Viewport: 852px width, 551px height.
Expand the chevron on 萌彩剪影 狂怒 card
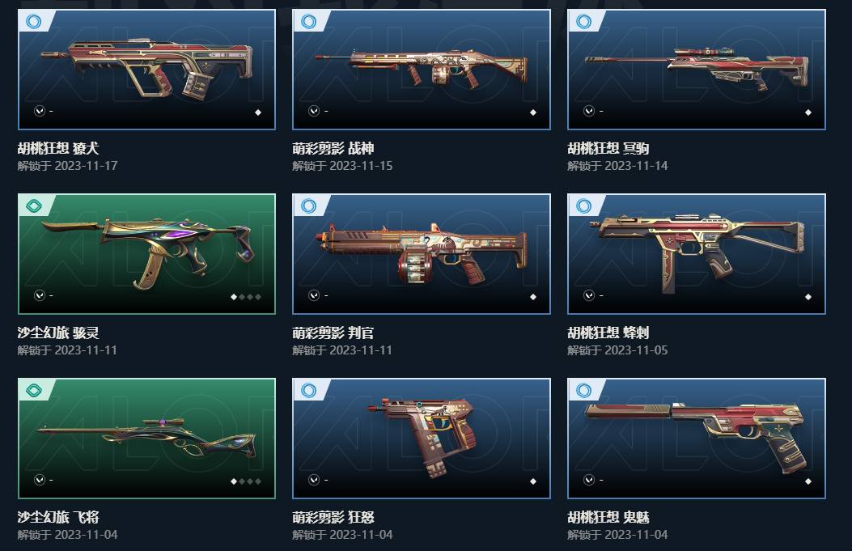click(x=314, y=480)
